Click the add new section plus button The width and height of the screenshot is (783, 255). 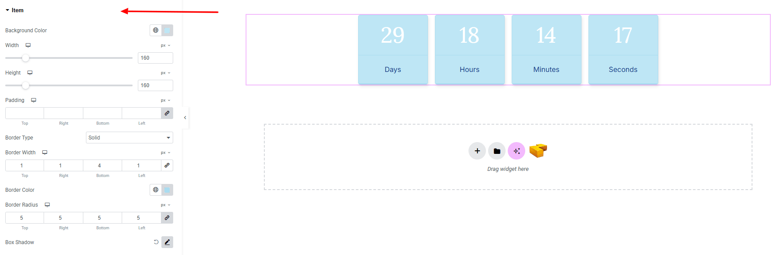coord(477,151)
